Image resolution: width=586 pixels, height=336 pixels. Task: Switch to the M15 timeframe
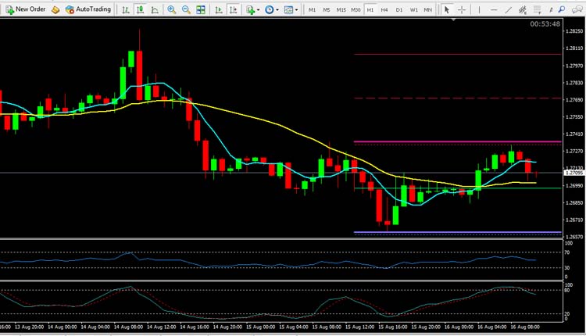[341, 10]
